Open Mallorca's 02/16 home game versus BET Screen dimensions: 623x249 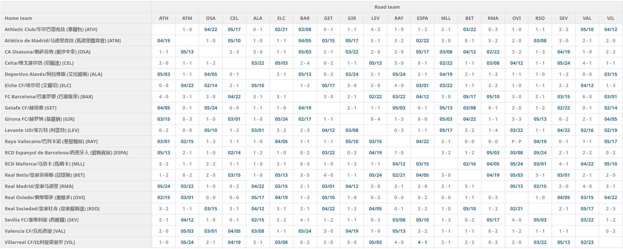[470, 164]
